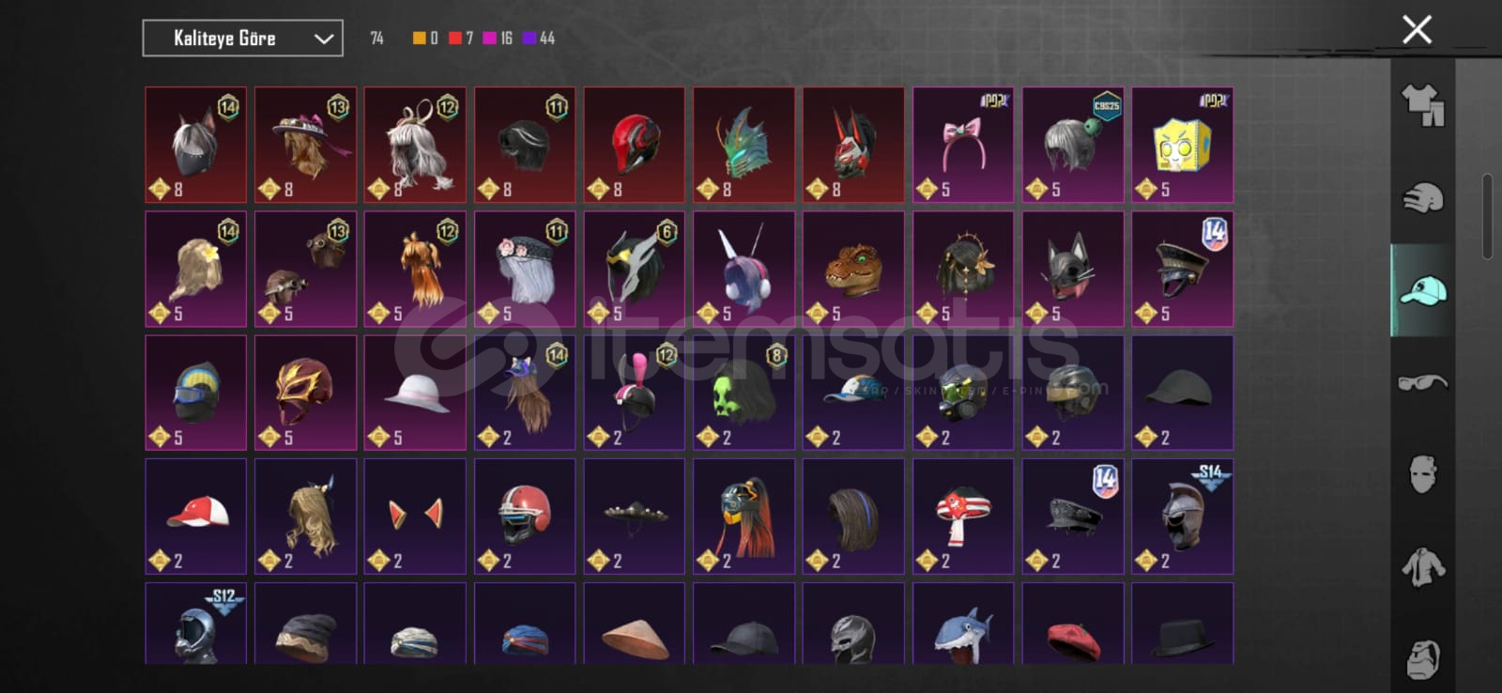Expand the Kaliteye Göre sort dropdown

coord(242,38)
